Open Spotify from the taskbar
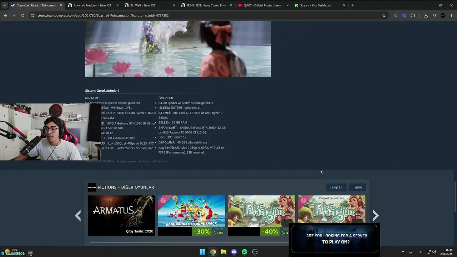Image resolution: width=457 pixels, height=257 pixels. tap(244, 252)
